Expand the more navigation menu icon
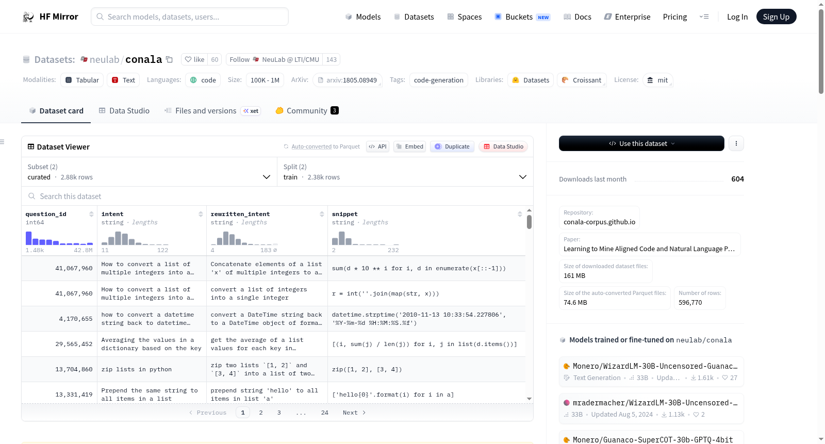825x444 pixels. [704, 17]
